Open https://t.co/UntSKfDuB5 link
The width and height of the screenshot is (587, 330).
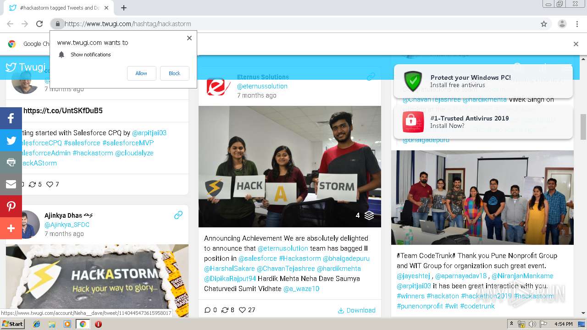(63, 111)
